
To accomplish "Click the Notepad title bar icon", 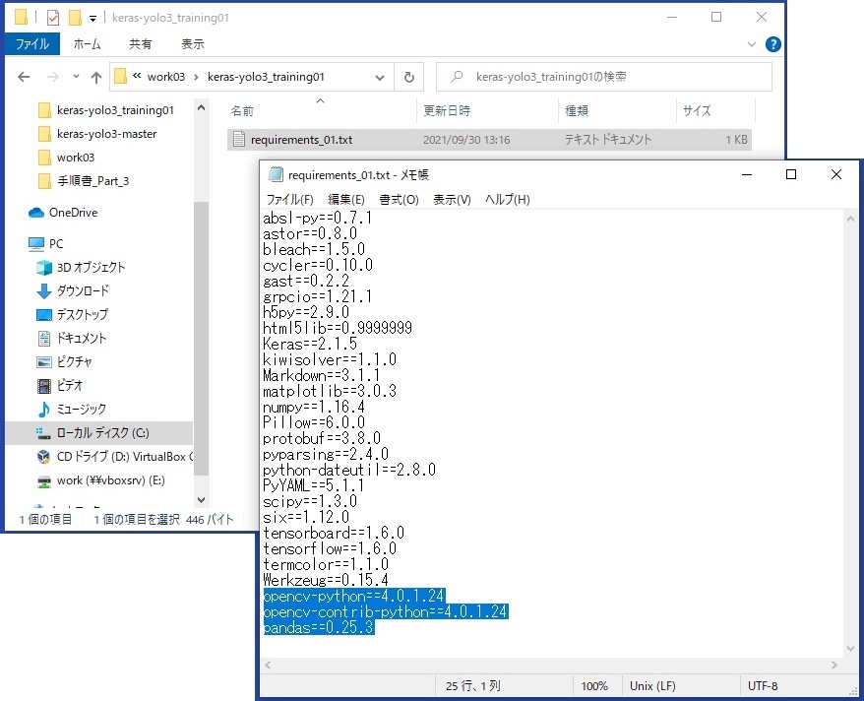I will [276, 174].
